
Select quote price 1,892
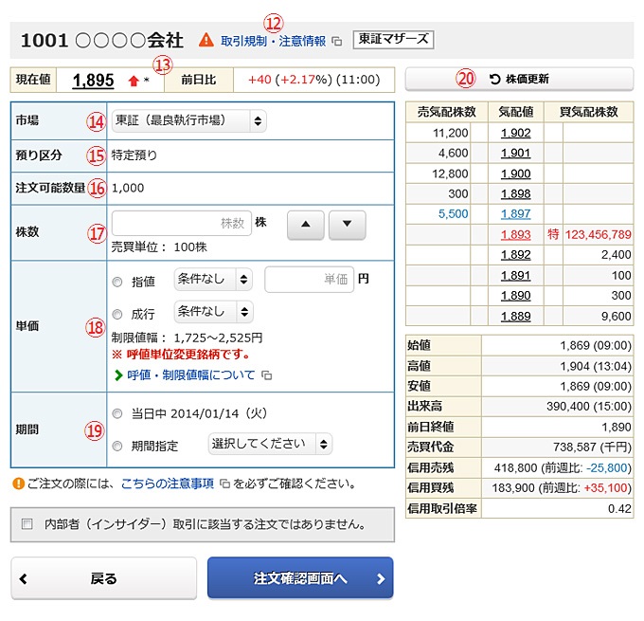(516, 255)
